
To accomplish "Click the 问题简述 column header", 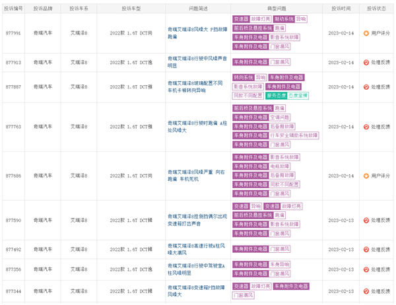I will pyautogui.click(x=198, y=9).
